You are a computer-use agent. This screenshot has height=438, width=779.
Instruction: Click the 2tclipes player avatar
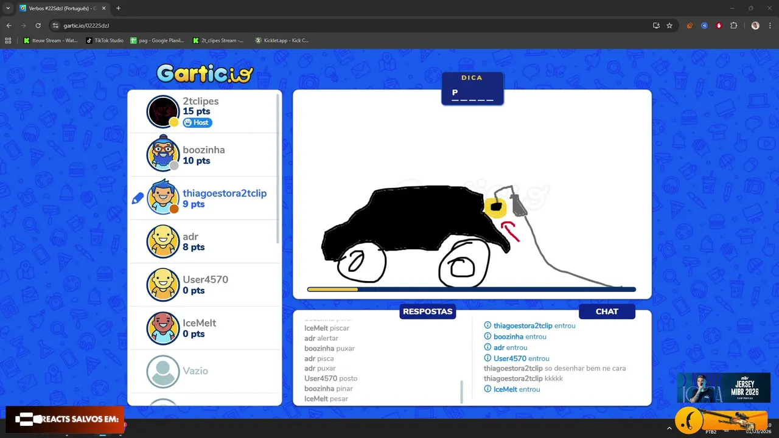pyautogui.click(x=163, y=111)
